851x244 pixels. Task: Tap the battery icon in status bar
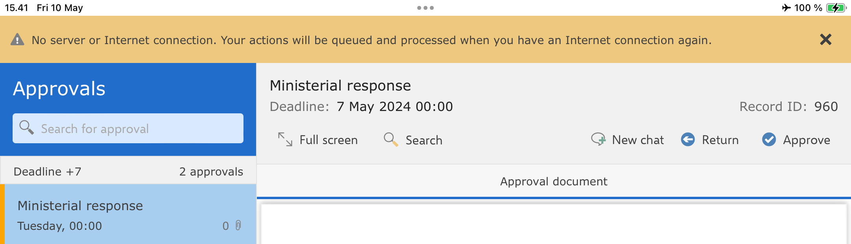pyautogui.click(x=836, y=8)
